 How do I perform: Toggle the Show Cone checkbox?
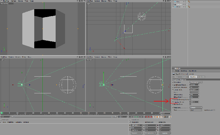coord(190,104)
